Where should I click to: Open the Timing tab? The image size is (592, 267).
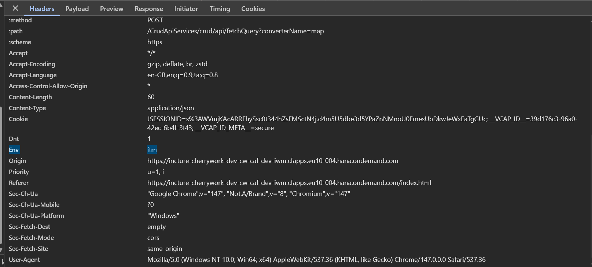pos(220,8)
